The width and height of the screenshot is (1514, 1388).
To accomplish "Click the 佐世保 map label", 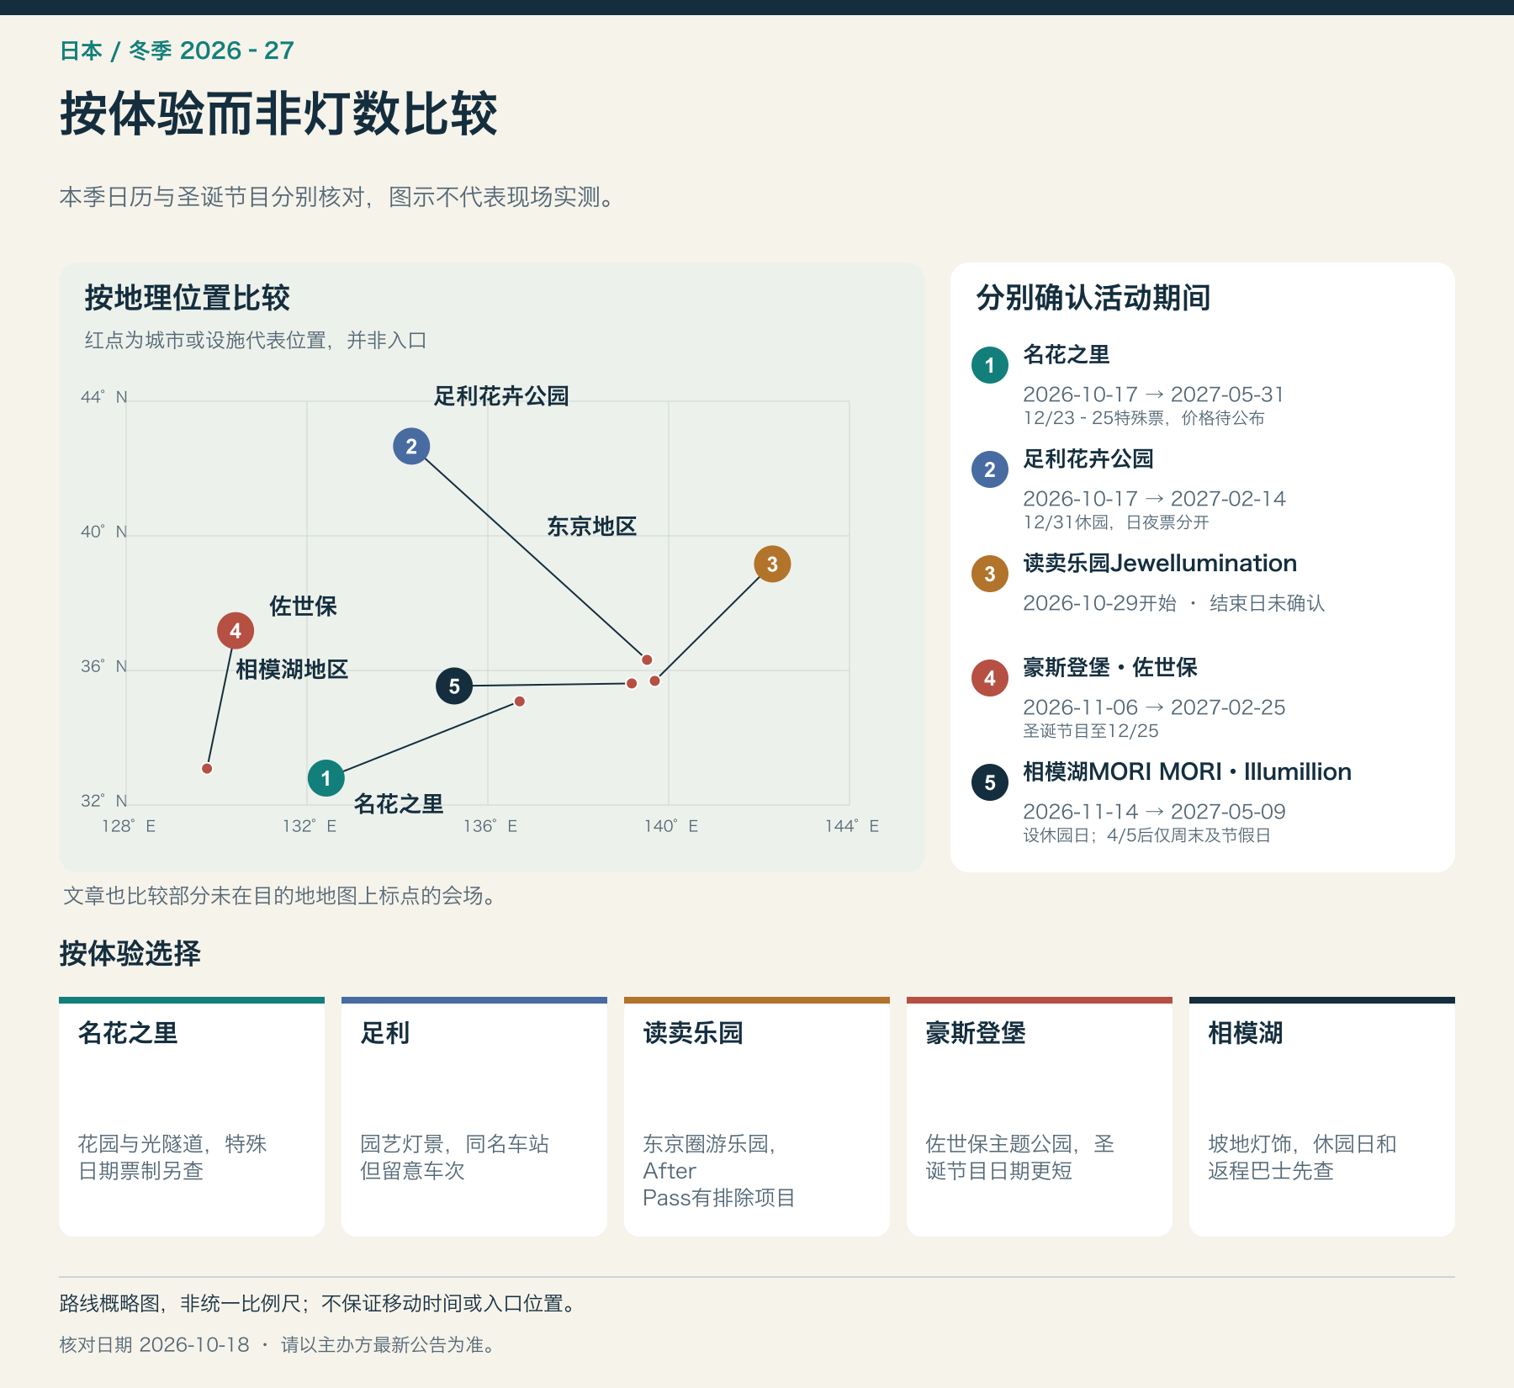I will (303, 606).
